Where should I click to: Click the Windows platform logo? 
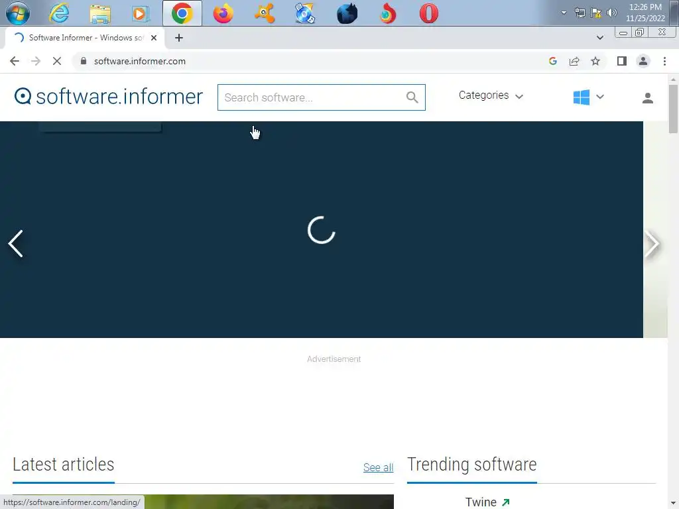(x=581, y=97)
